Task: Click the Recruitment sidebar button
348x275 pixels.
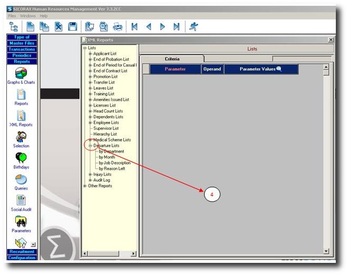Action: [x=21, y=252]
